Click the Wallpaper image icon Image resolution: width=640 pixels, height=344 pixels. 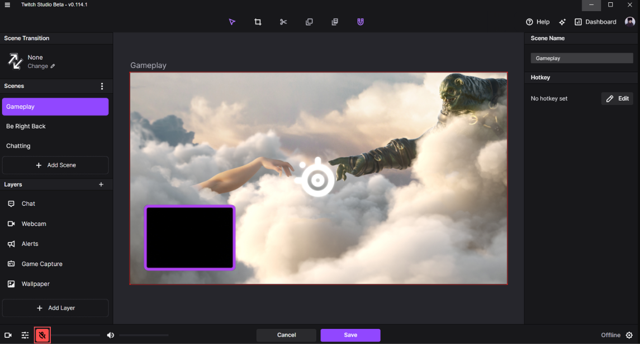pos(11,284)
